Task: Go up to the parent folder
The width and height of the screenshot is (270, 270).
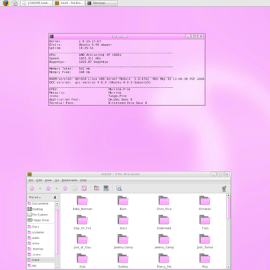Action: (x=65, y=188)
